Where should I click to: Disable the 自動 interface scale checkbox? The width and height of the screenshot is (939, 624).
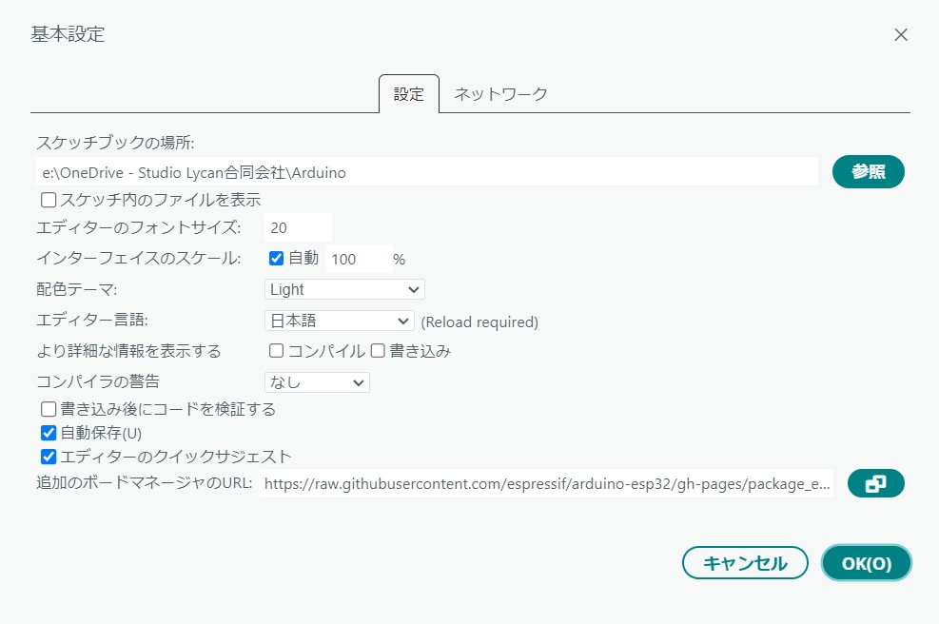pyautogui.click(x=277, y=258)
